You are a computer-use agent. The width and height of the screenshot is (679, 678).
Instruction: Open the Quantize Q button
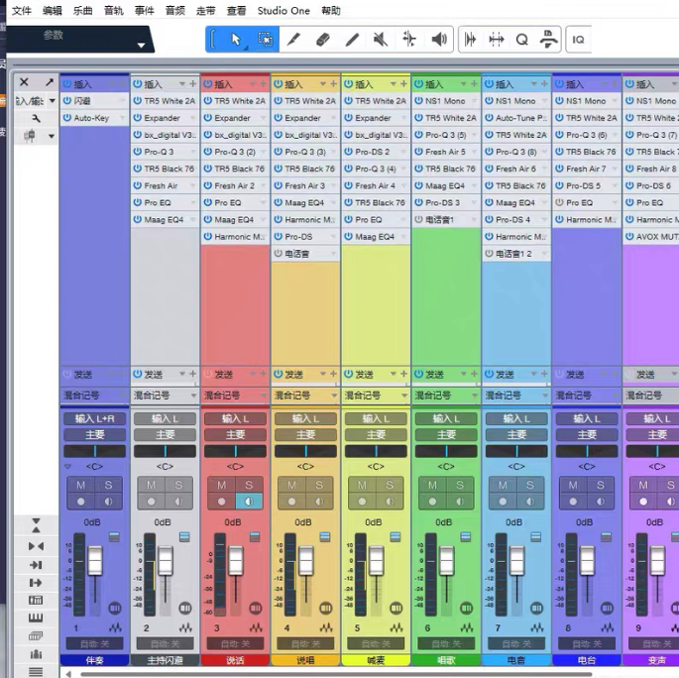(x=521, y=40)
